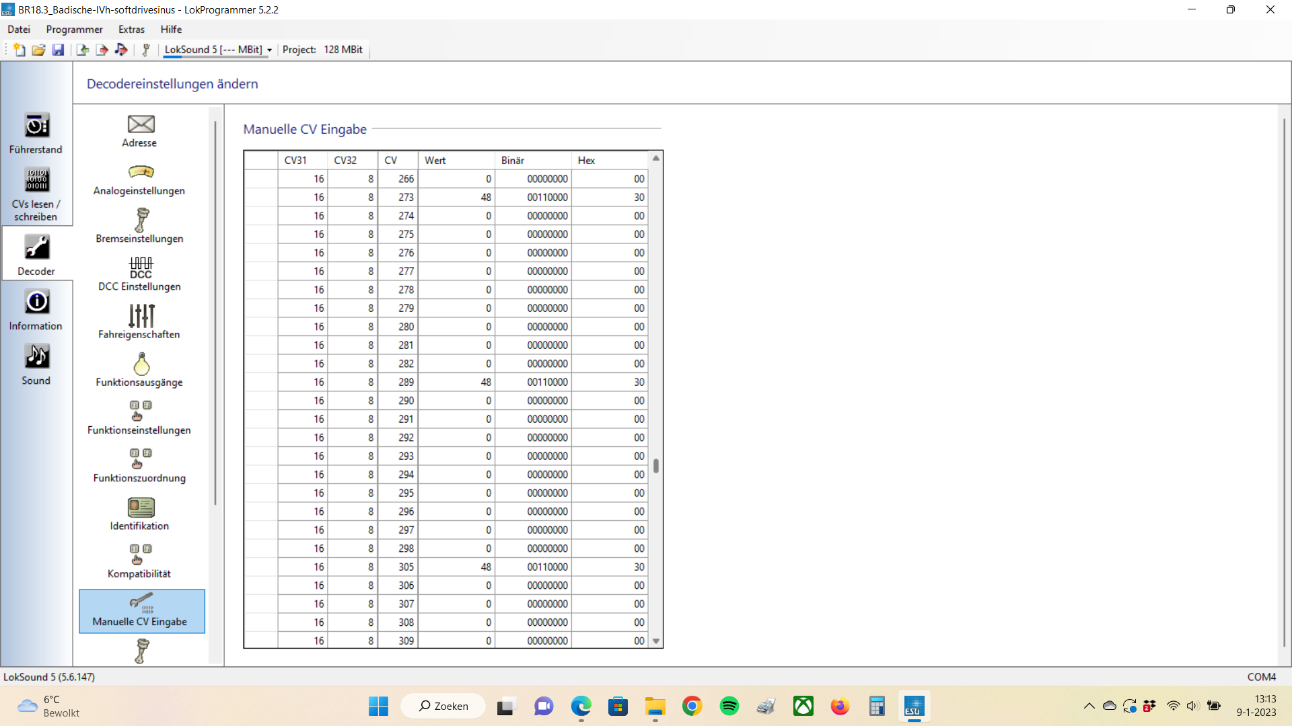Read decoder data (green arrow icon)
The height and width of the screenshot is (726, 1292).
83,50
